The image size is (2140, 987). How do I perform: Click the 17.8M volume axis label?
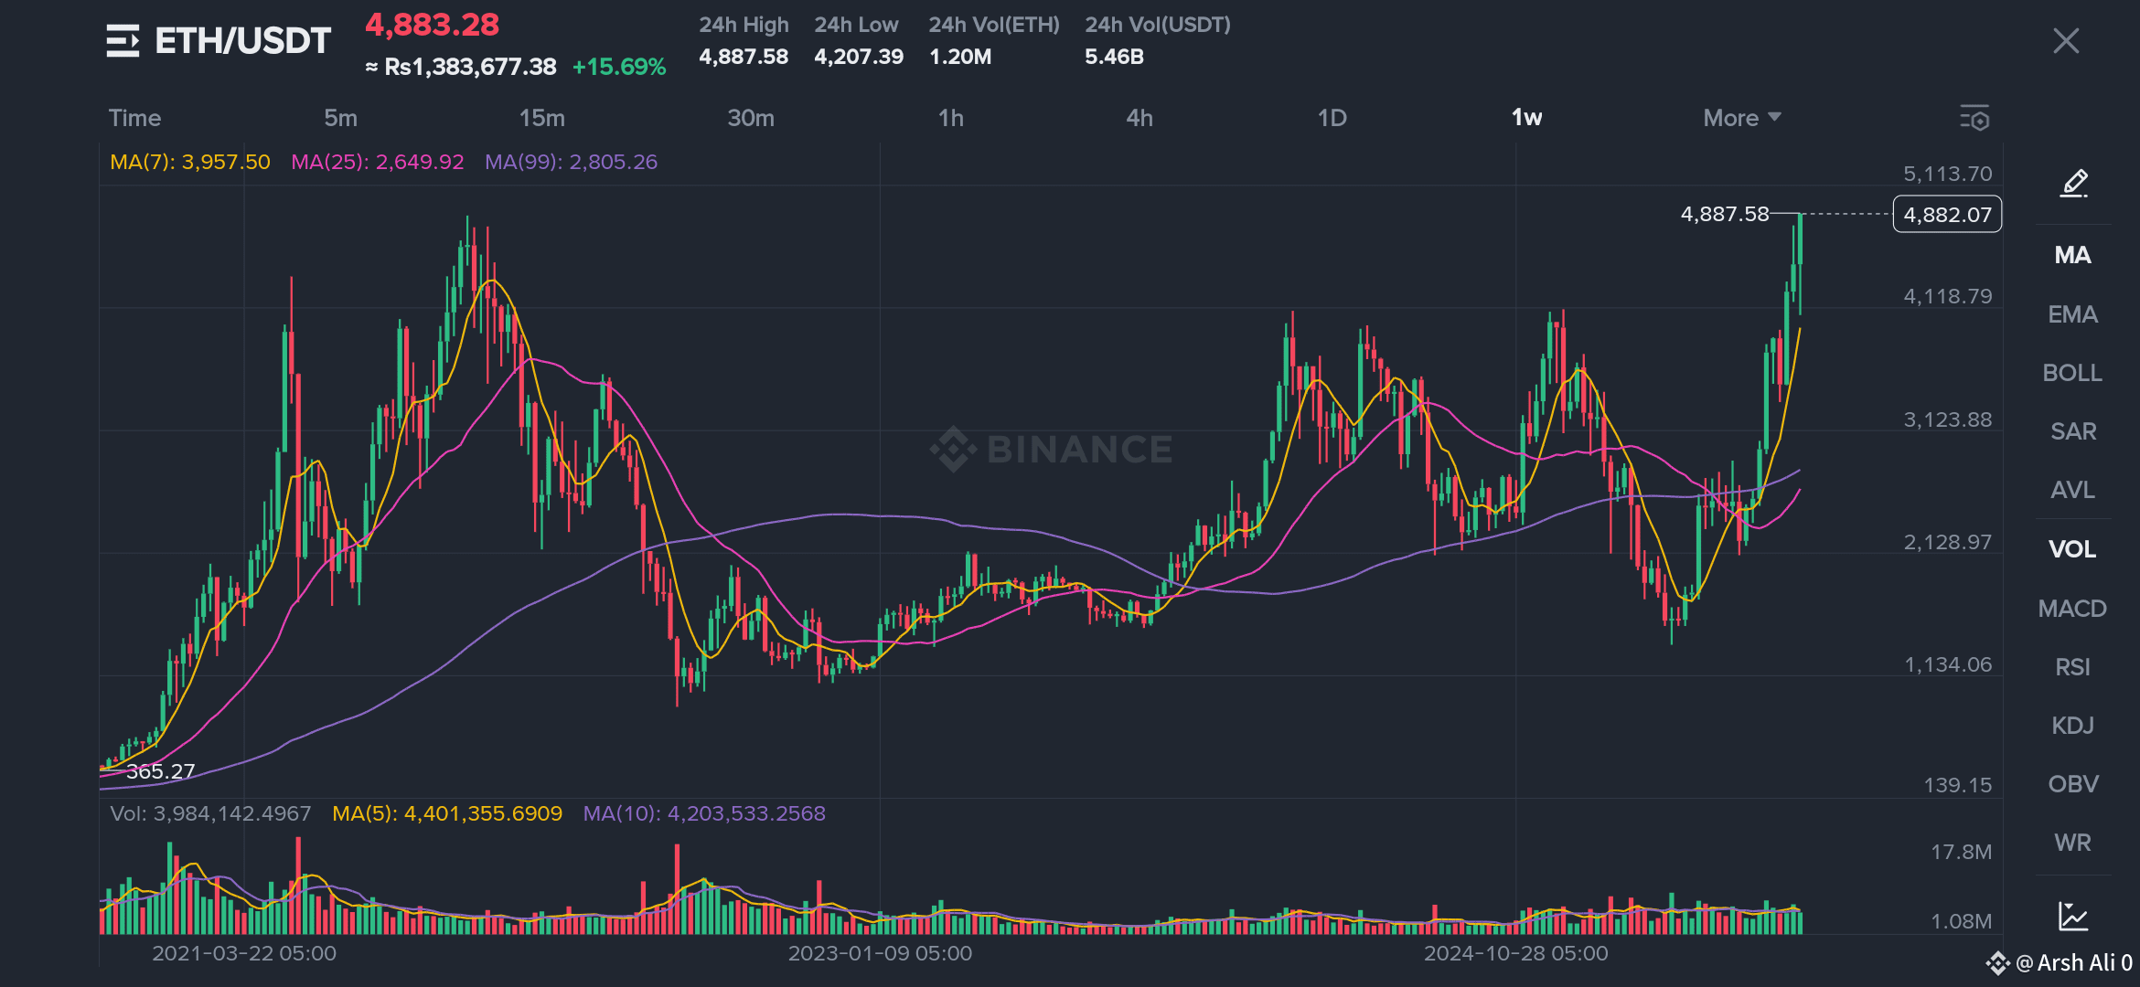tap(1961, 852)
